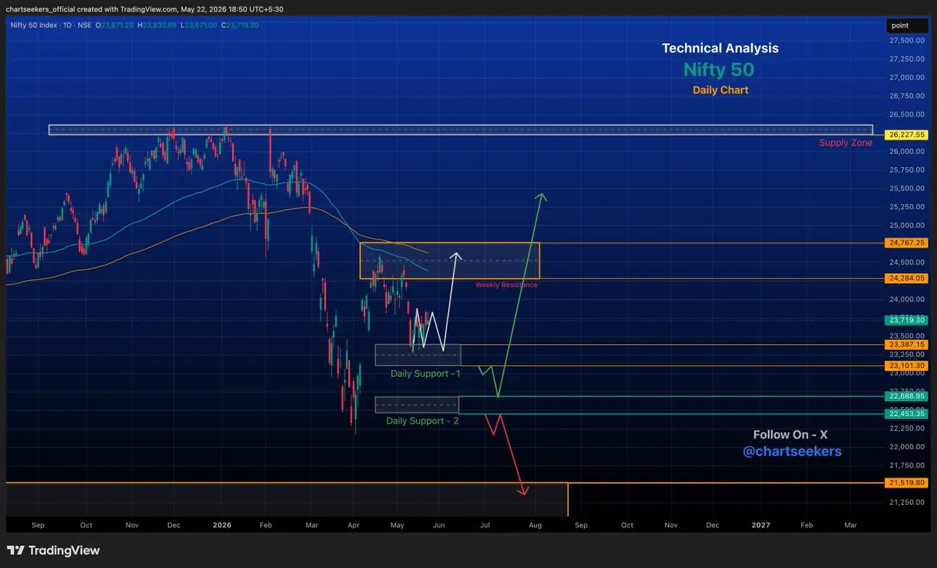Image resolution: width=937 pixels, height=568 pixels.
Task: Select the 22,688.95 green price label
Action: pyautogui.click(x=907, y=396)
